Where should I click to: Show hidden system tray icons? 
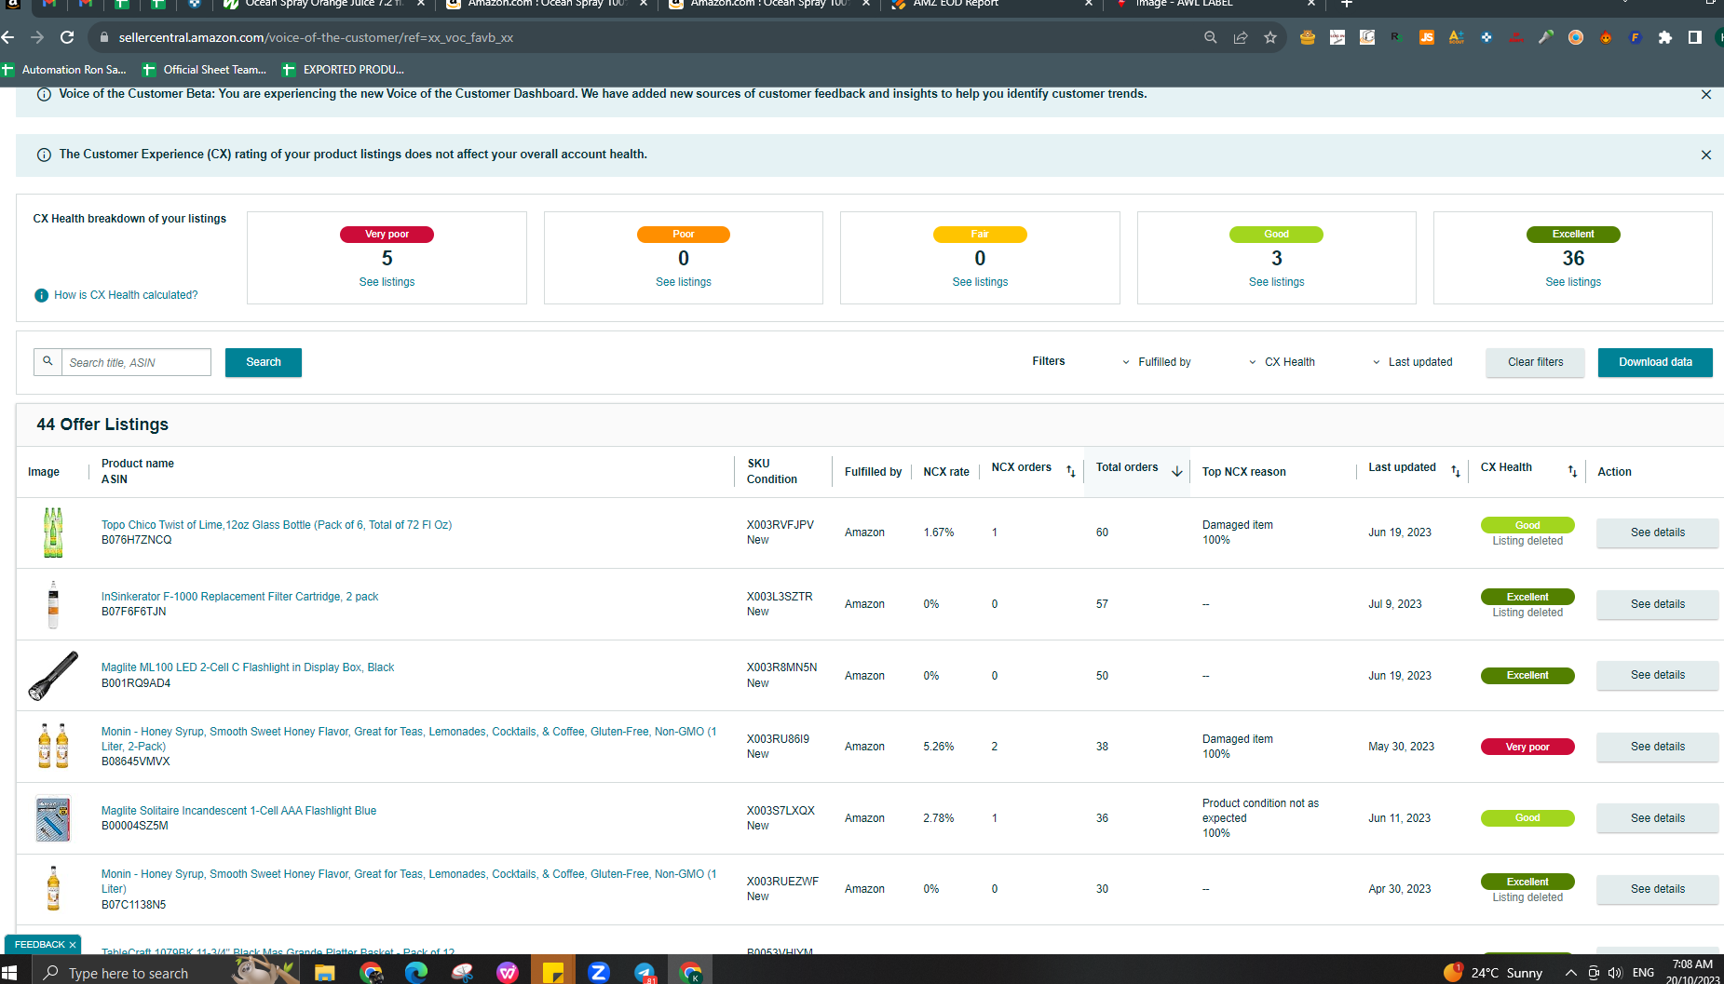tap(1571, 973)
